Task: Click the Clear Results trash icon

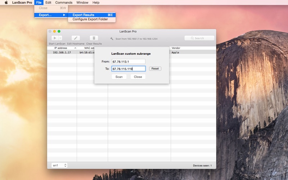Action: point(94,38)
